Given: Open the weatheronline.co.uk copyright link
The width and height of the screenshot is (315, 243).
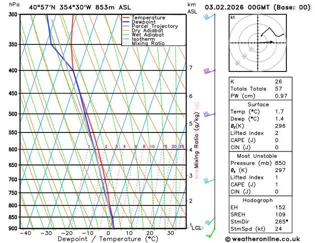Looking at the screenshot, I should click(262, 239).
